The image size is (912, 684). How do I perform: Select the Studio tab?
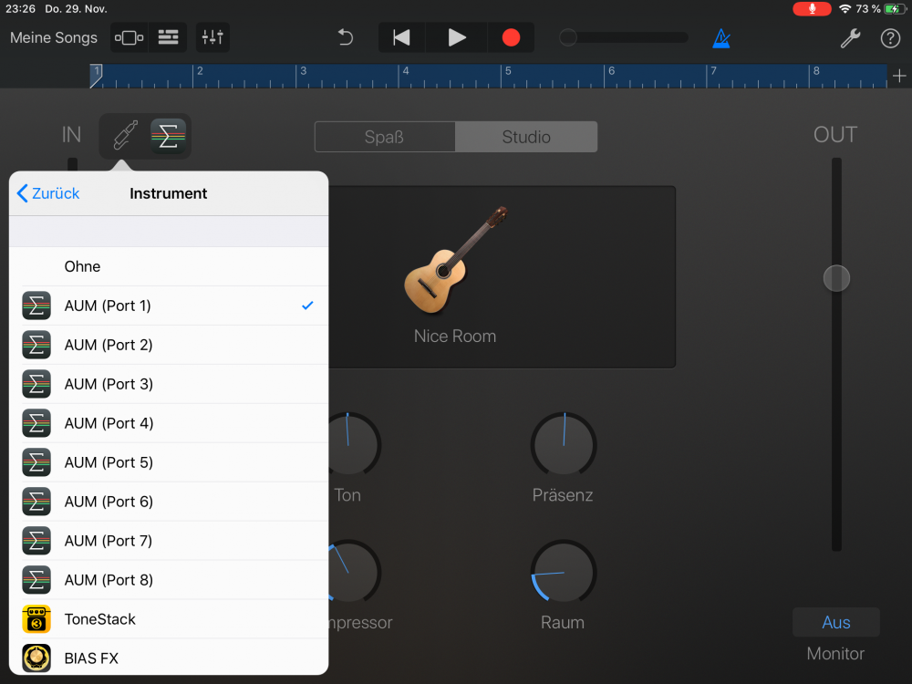coord(526,138)
